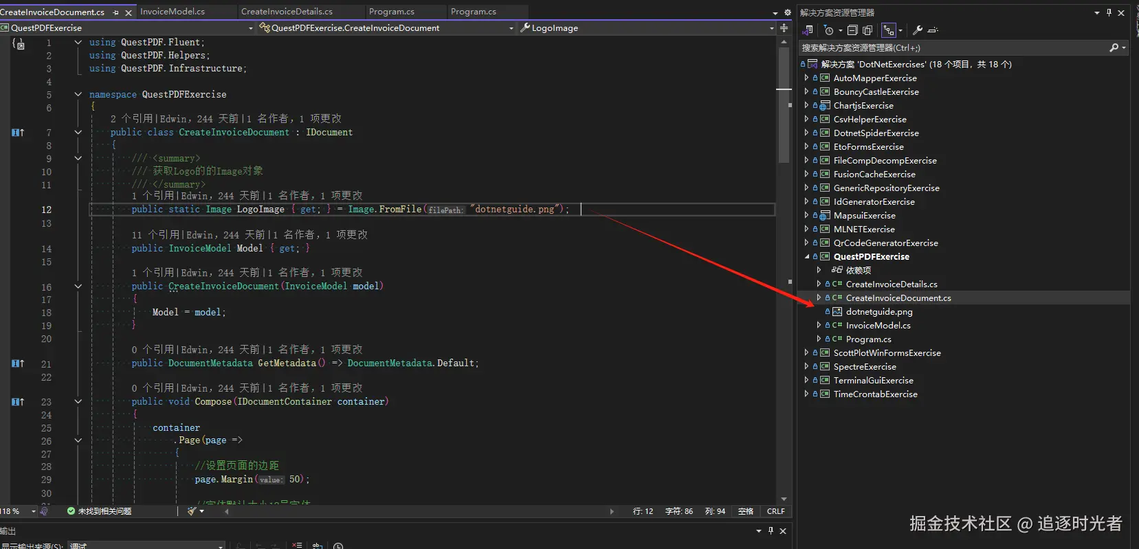
Task: Click the show all files icon in Solution Explorer
Action: point(867,30)
